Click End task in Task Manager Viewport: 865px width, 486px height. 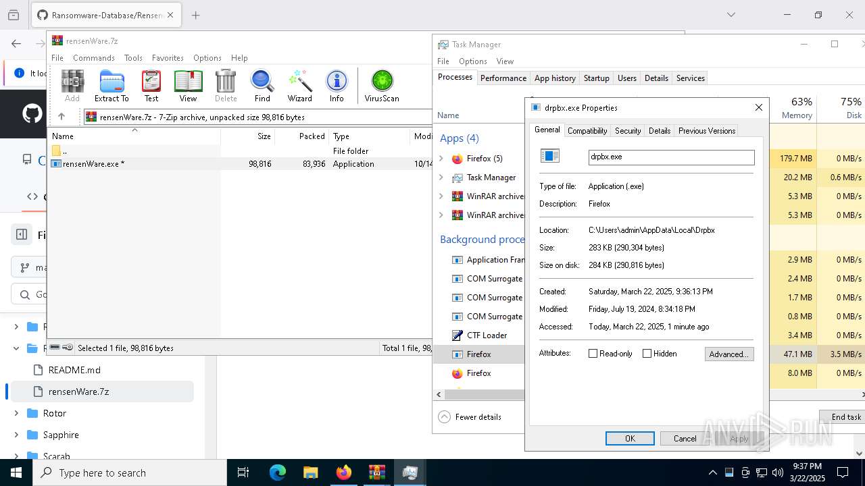843,416
